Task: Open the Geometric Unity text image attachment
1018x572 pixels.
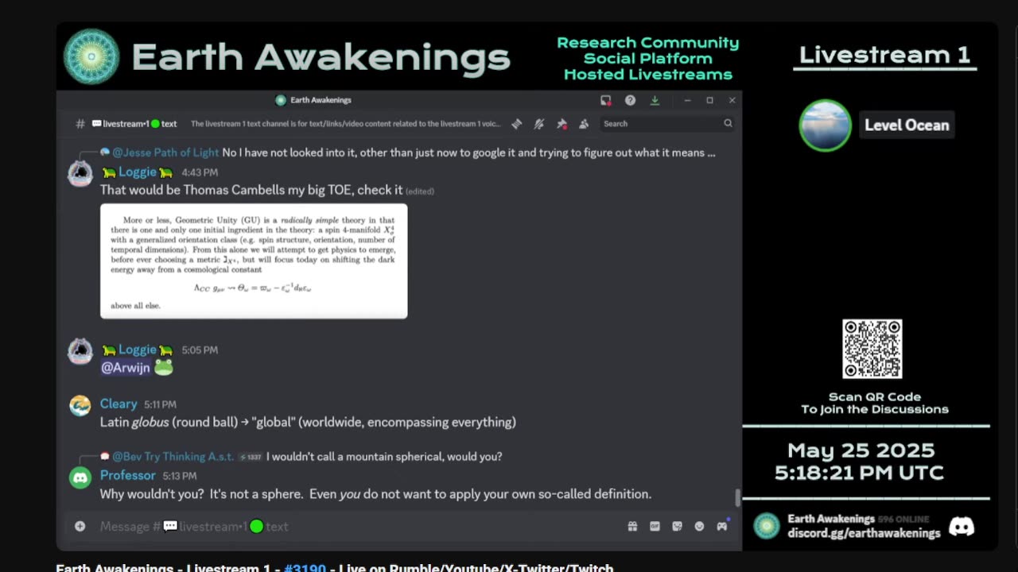Action: 254,261
